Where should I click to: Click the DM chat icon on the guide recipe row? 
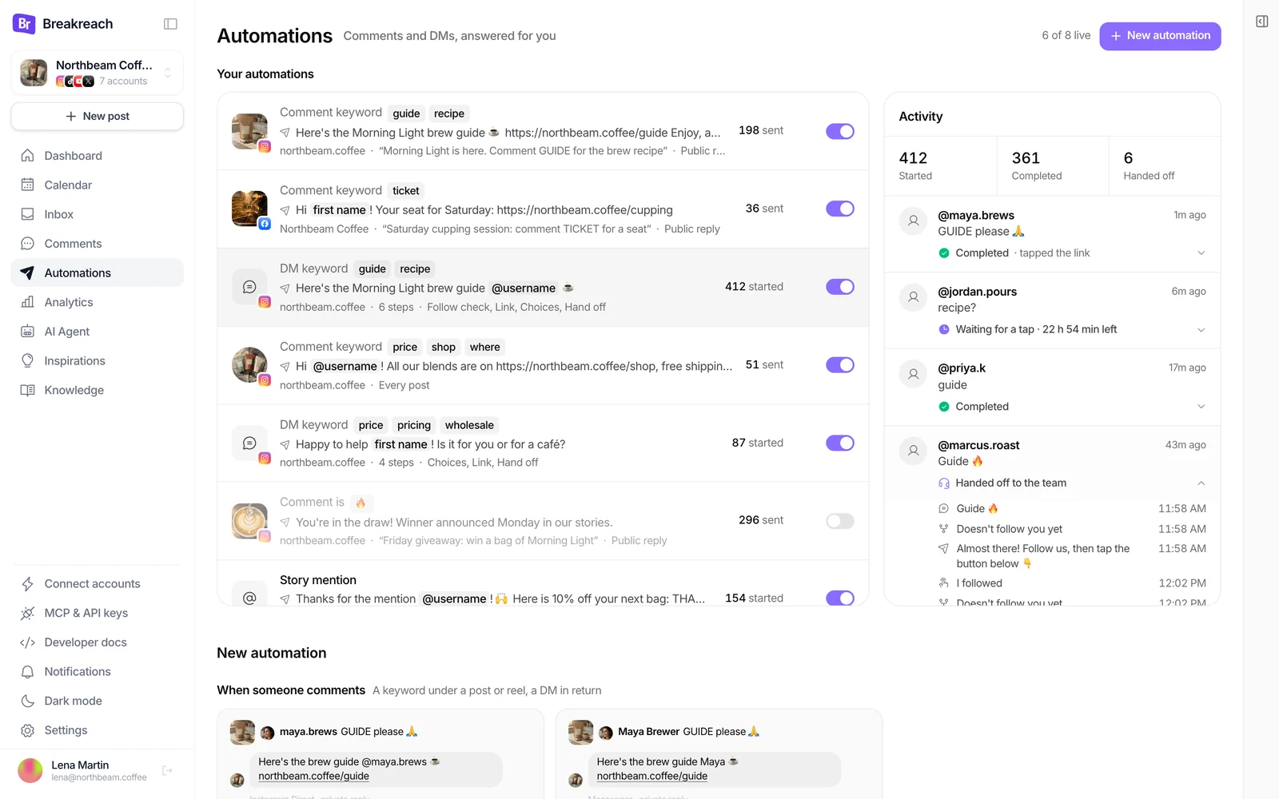[249, 287]
